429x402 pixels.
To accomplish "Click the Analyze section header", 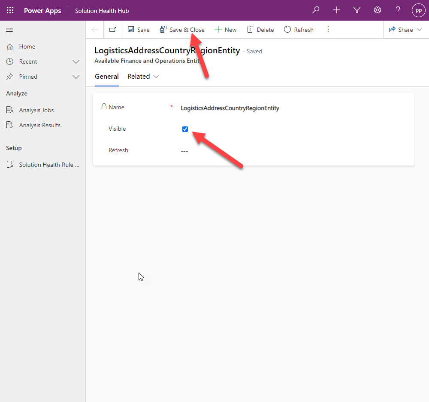I will click(x=17, y=93).
